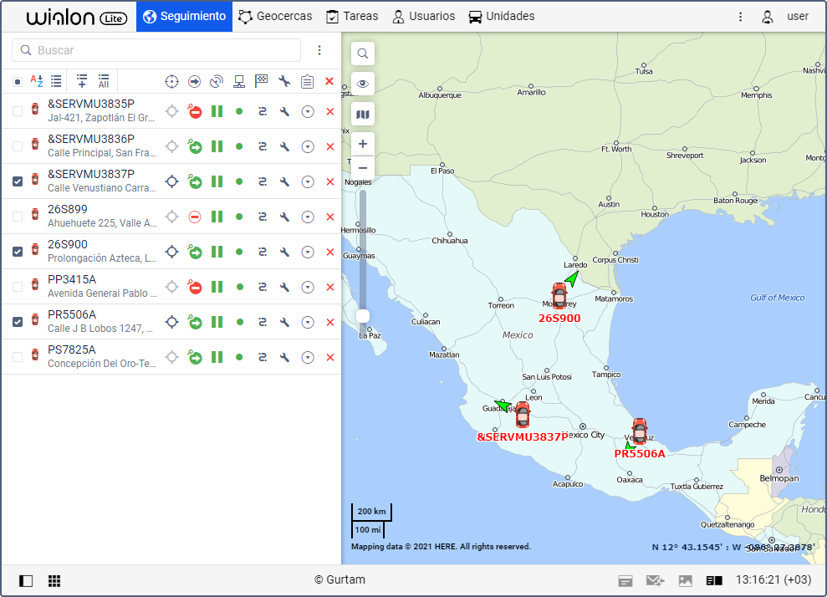The height and width of the screenshot is (597, 827).
Task: Track unit PR5506A on map target icon
Action: tap(171, 322)
